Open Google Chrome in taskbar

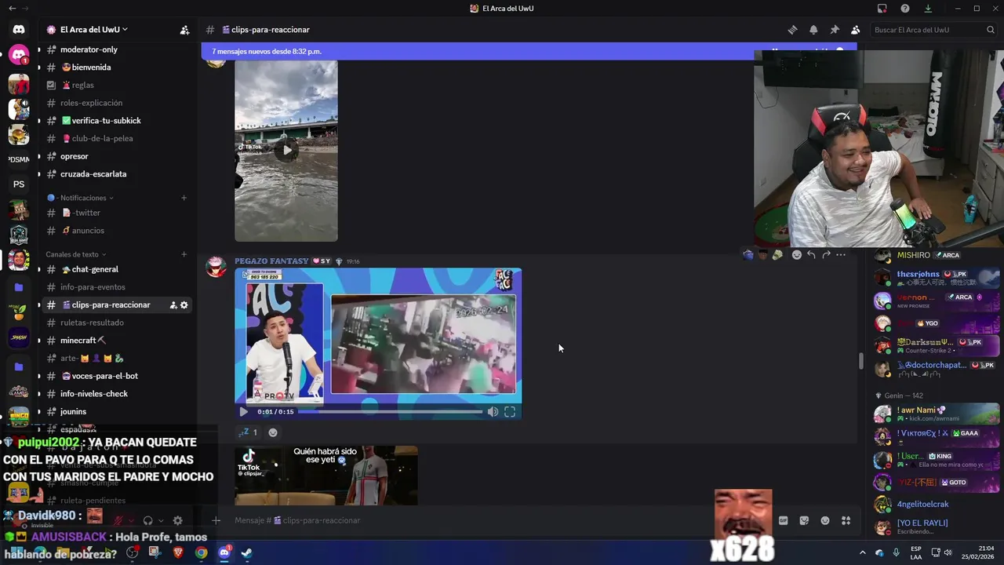pos(202,552)
